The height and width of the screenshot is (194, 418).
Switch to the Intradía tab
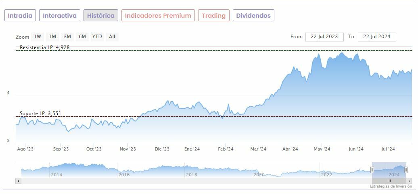click(x=20, y=16)
